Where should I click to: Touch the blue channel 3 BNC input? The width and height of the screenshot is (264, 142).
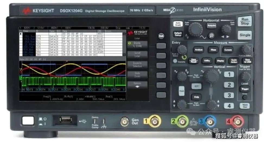coord(210,121)
